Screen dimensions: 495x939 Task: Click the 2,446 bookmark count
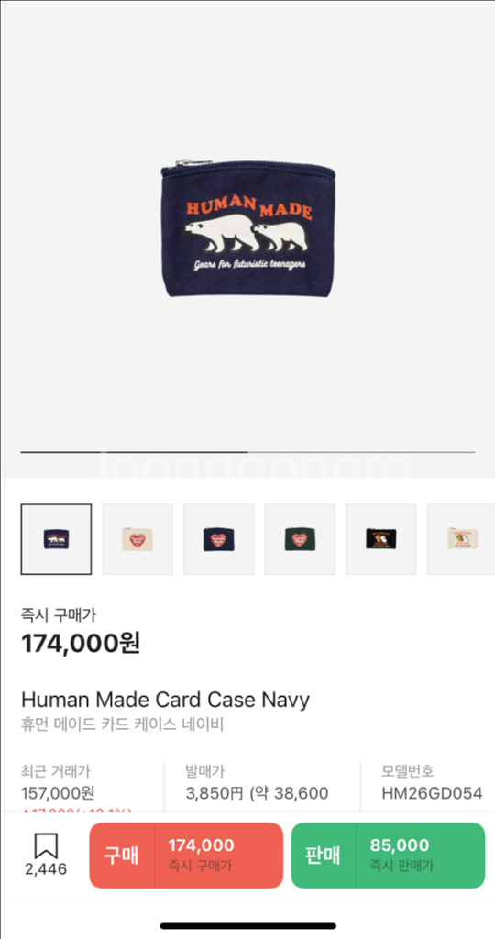click(46, 869)
